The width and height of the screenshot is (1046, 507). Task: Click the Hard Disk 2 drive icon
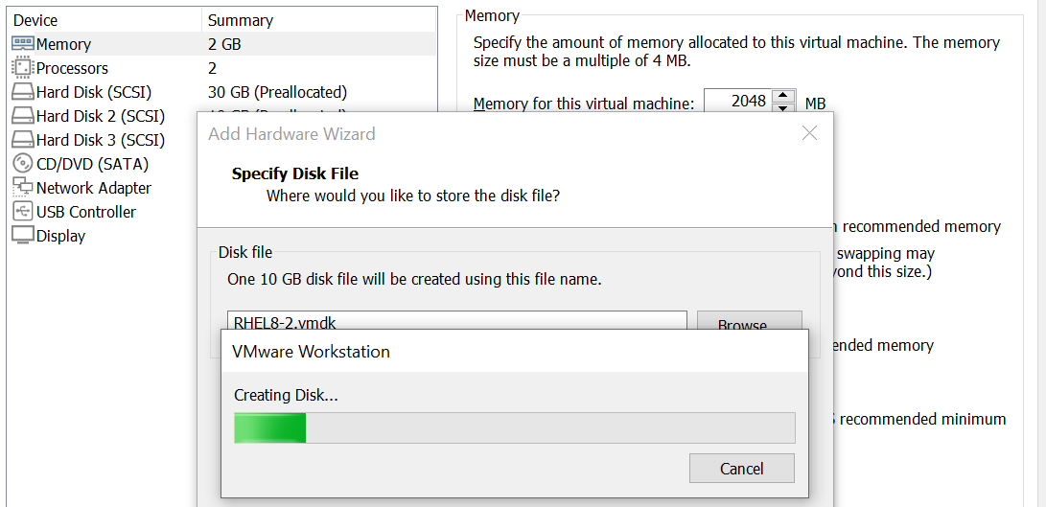click(23, 116)
